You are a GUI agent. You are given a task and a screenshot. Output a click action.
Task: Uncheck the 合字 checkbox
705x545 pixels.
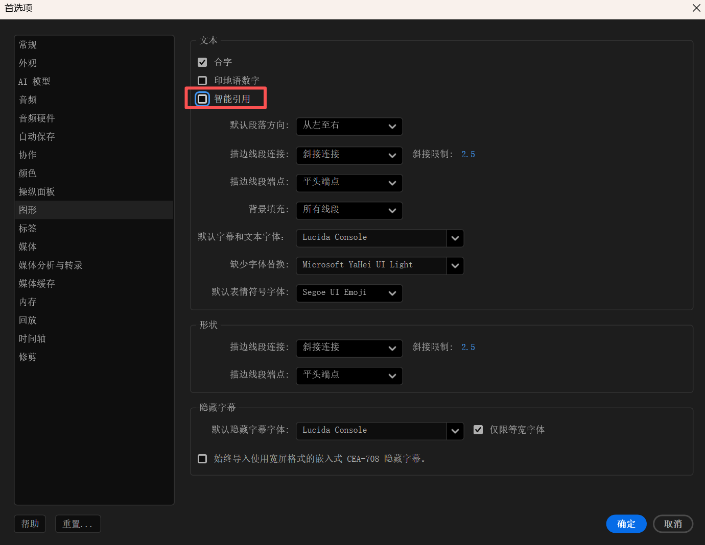click(x=202, y=62)
